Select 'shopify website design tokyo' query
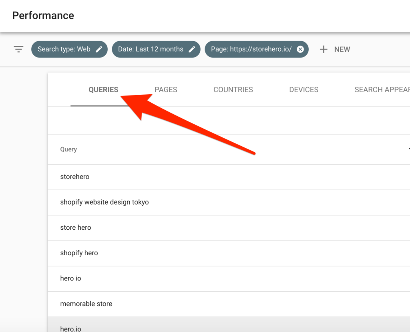Viewport: 410px width, 332px height. coord(229,203)
